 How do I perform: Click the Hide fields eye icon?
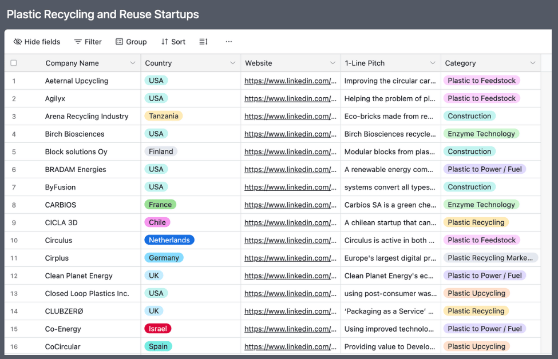[x=18, y=42]
